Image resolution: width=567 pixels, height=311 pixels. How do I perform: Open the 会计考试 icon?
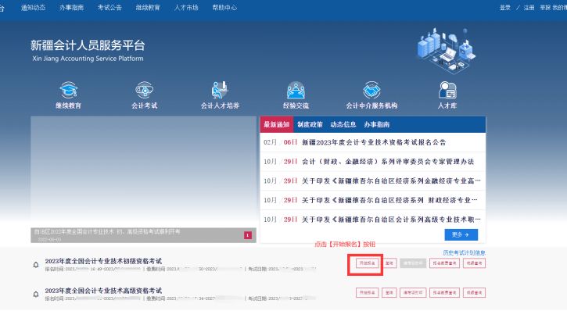click(x=144, y=90)
